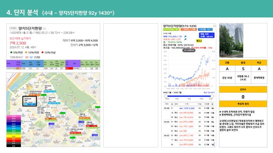Click the dark VS 거래비교 pill button
The image size is (273, 153).
click(x=189, y=50)
